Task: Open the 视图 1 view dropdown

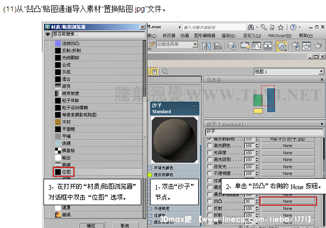Action: click(x=321, y=72)
